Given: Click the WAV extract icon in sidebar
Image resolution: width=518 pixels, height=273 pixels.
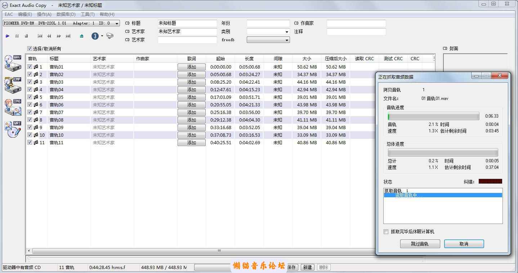Looking at the screenshot, I should click(13, 63).
